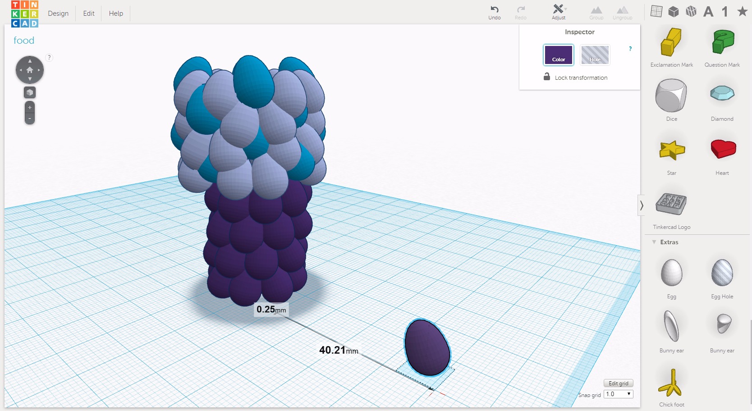752x411 pixels.
Task: Rotate view left with orbit control arrow
Action: pos(21,70)
